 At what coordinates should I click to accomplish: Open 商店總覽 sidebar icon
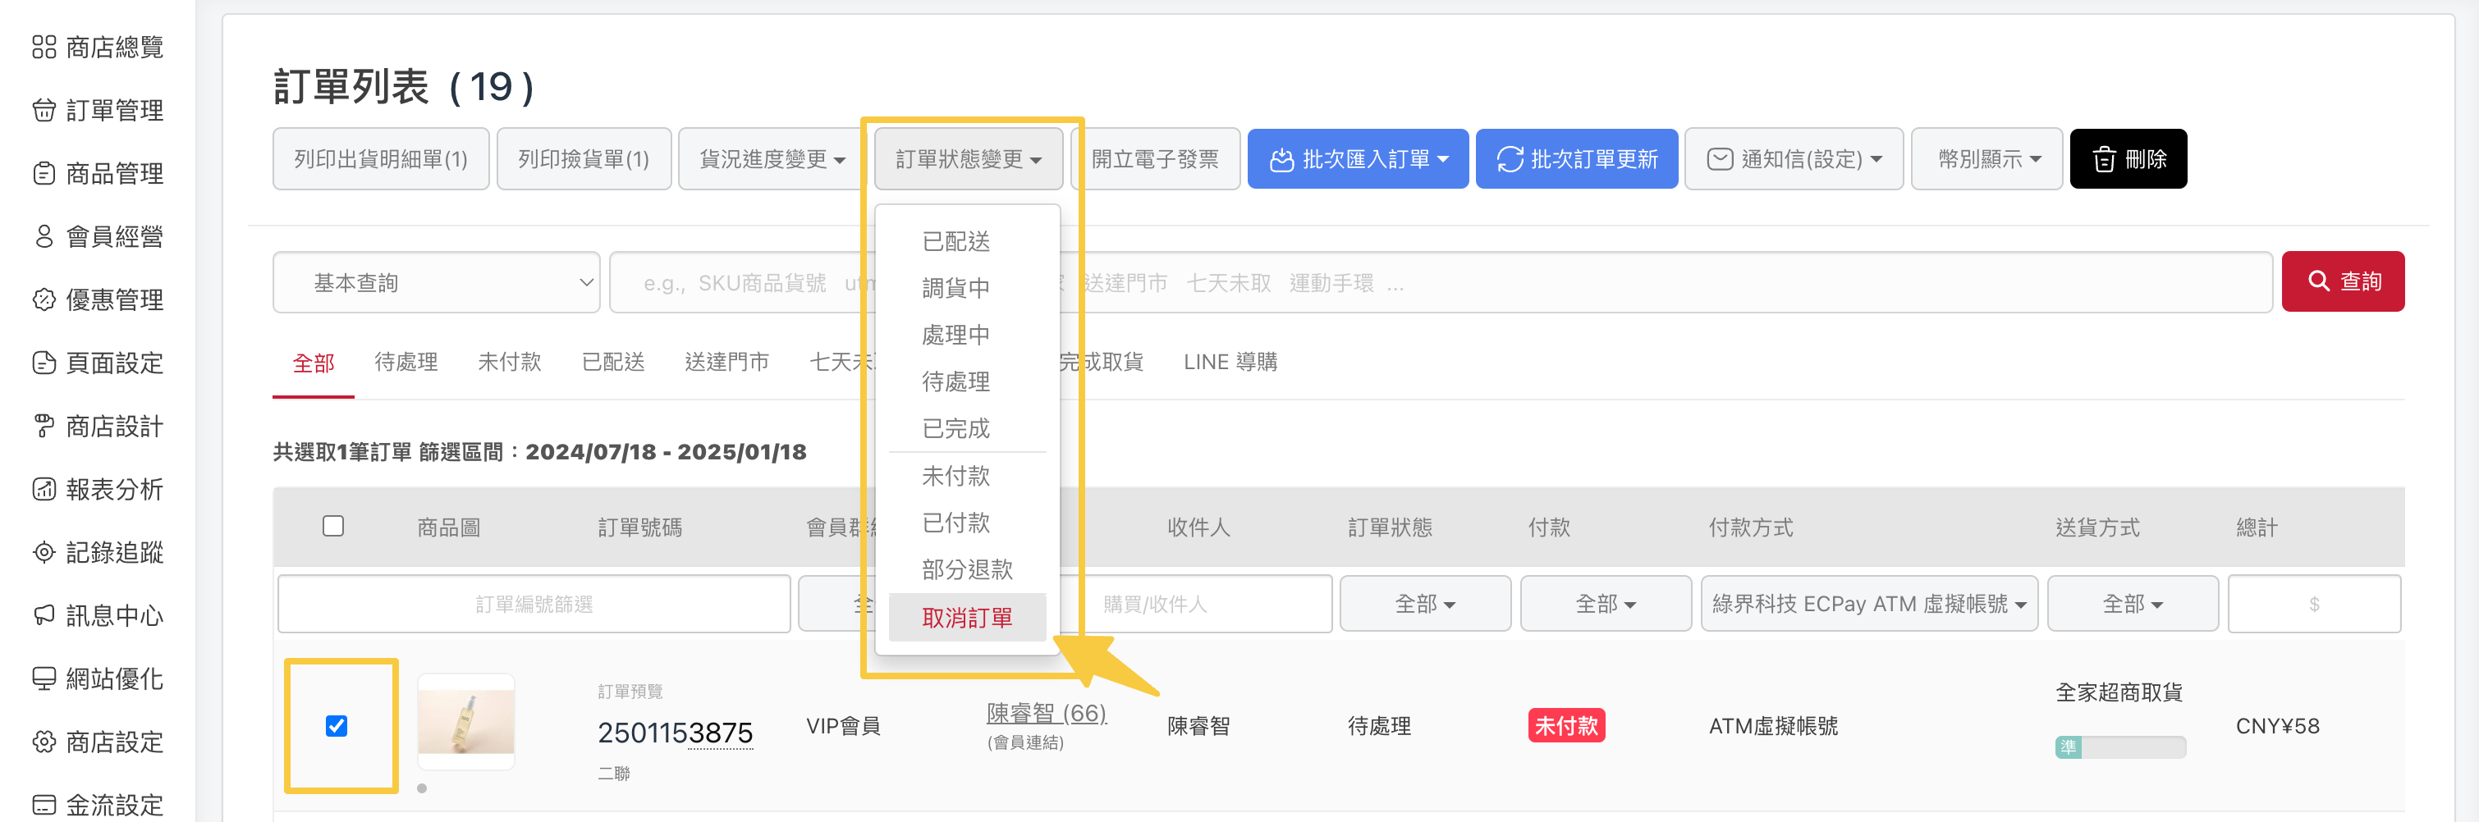tap(44, 47)
